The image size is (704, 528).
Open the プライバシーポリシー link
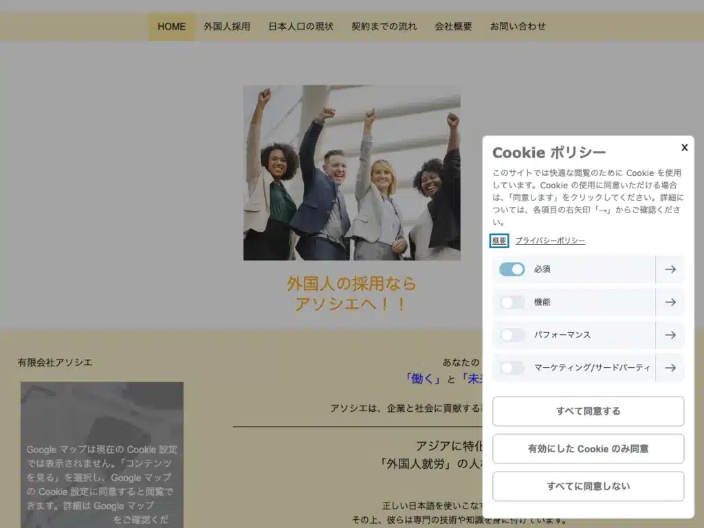(550, 241)
